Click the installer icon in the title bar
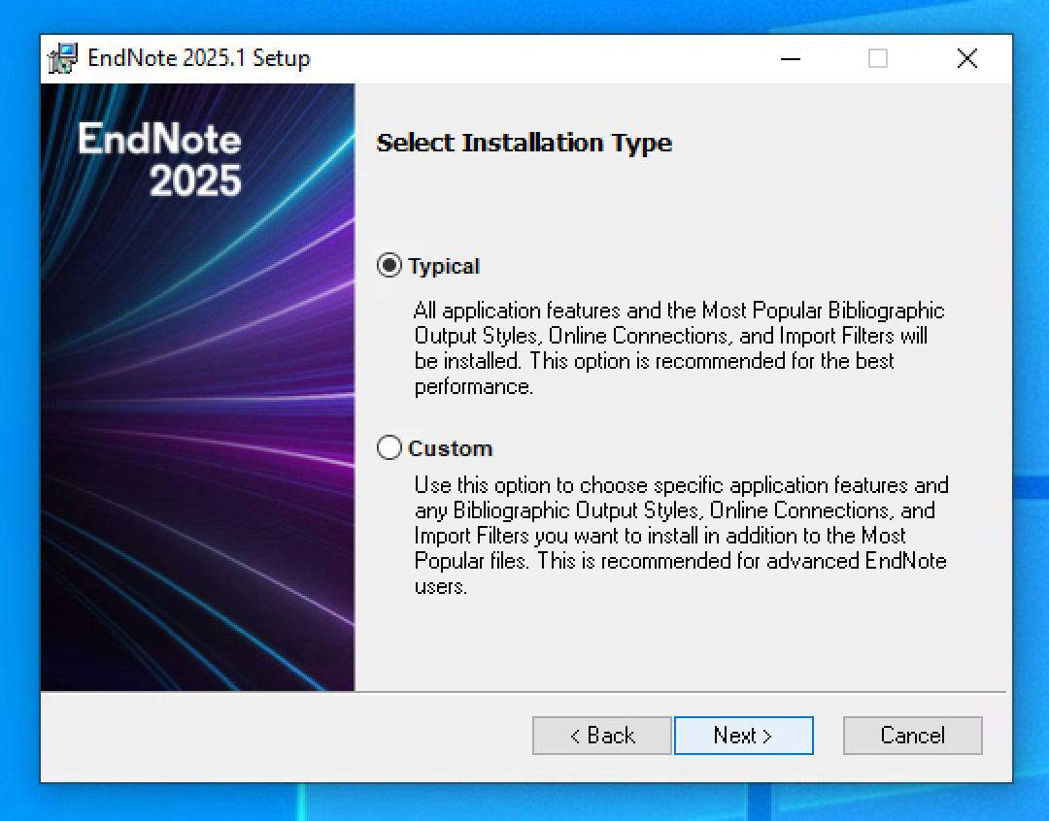The height and width of the screenshot is (821, 1049). tap(63, 58)
